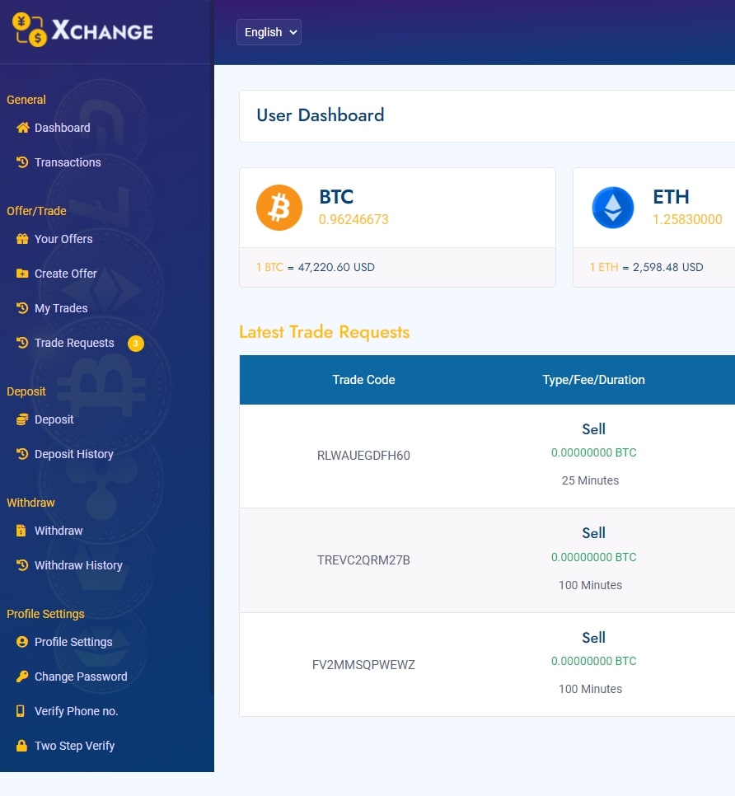Image resolution: width=735 pixels, height=796 pixels.
Task: Open Deposit History page
Action: pos(73,454)
